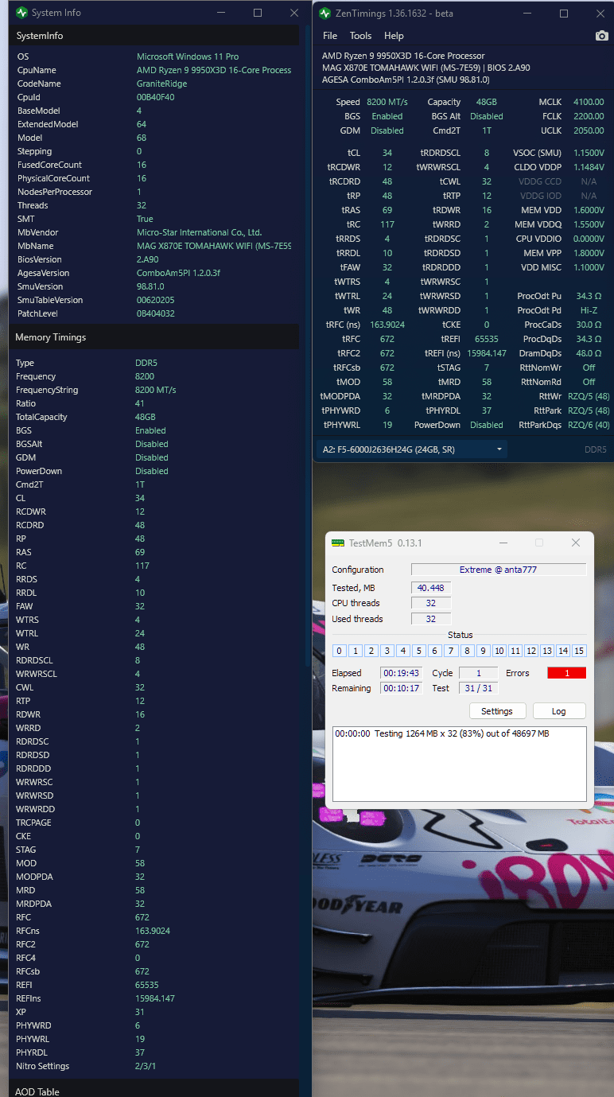The width and height of the screenshot is (614, 1097).
Task: Click the ProcOdt Pd Hi-Z value
Action: coord(589,310)
